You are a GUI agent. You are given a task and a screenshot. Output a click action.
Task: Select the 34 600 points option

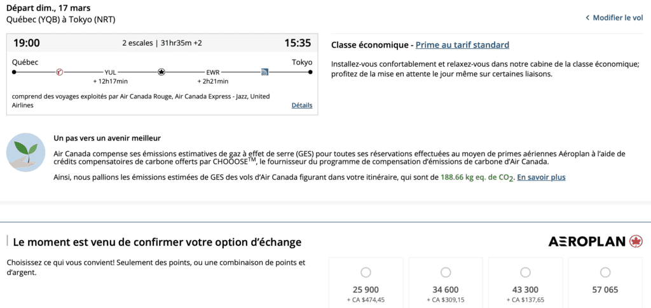click(446, 272)
